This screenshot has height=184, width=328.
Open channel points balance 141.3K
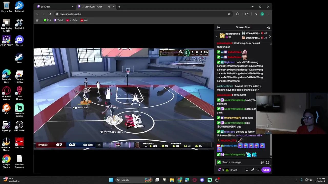pyautogui.click(x=231, y=170)
